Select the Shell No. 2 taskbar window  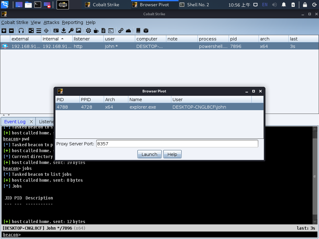198,5
